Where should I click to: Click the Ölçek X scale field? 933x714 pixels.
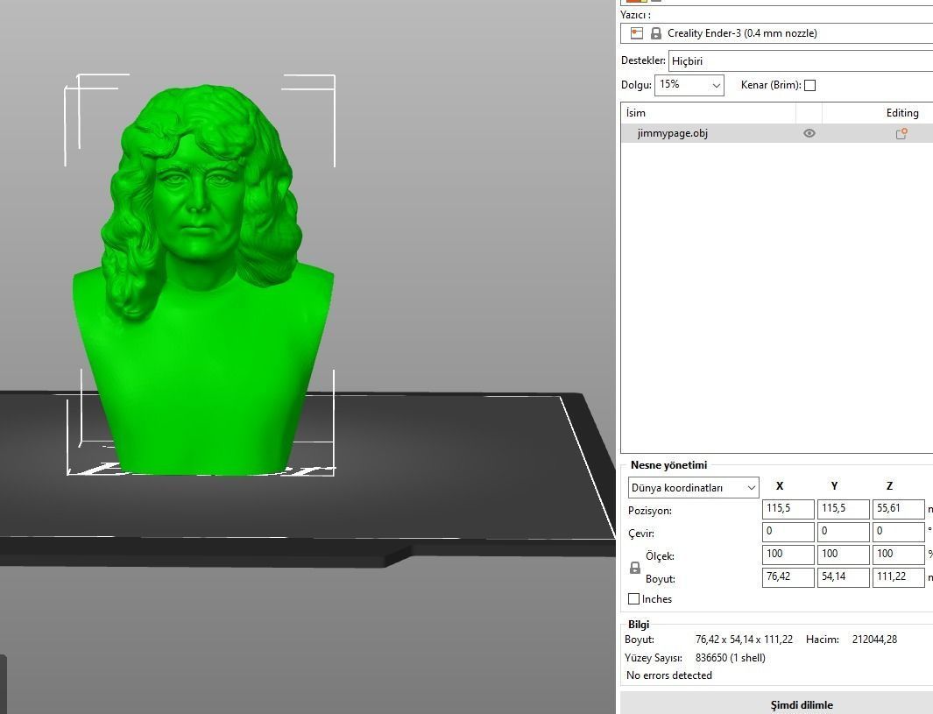(x=788, y=554)
